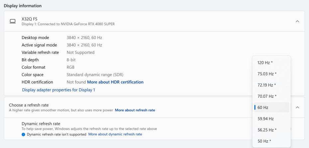Collapse the X32Q FS display details chevron
The image size is (309, 148).
click(297, 22)
